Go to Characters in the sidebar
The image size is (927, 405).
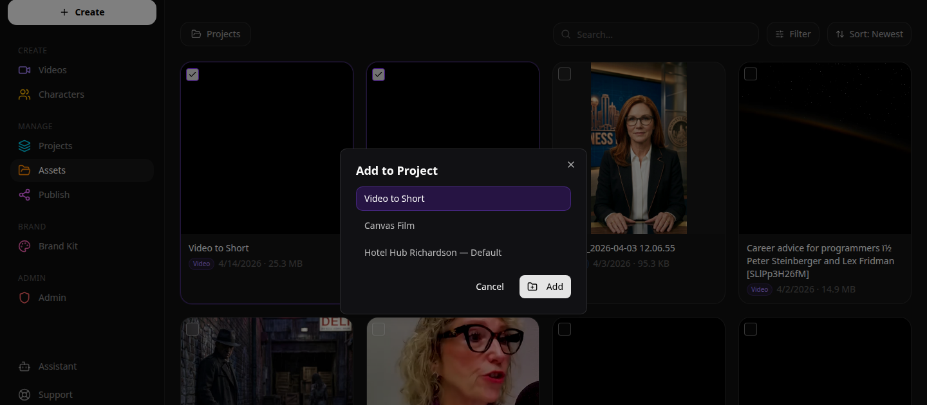(x=82, y=94)
